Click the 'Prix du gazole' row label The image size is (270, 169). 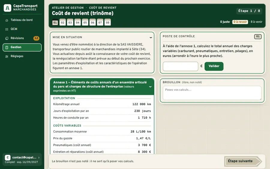(x=63, y=138)
